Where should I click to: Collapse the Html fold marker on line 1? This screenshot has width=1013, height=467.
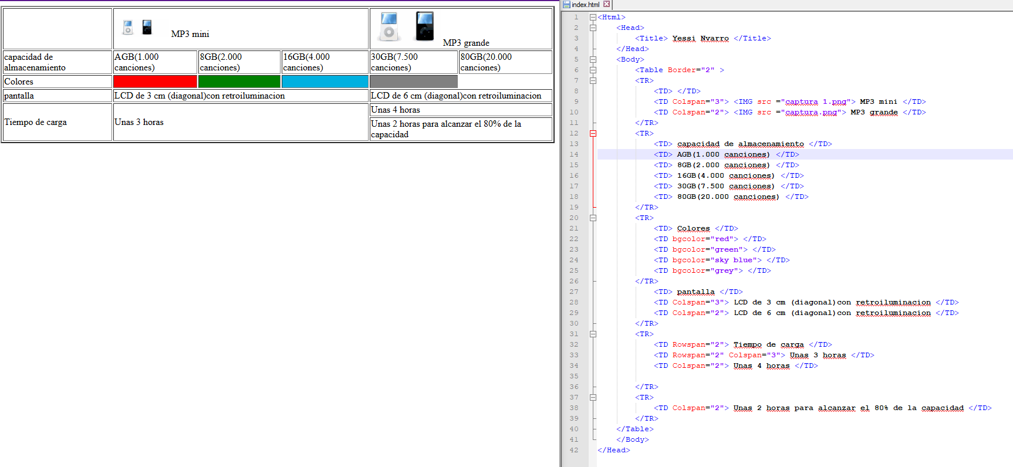pyautogui.click(x=593, y=18)
